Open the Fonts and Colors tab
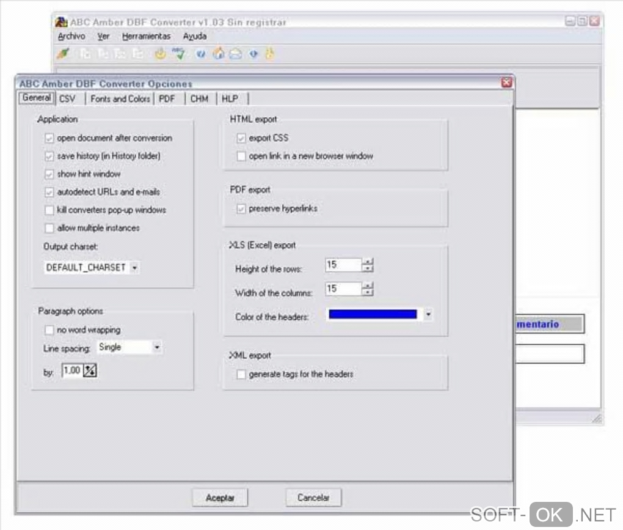The width and height of the screenshot is (623, 530). tap(120, 98)
